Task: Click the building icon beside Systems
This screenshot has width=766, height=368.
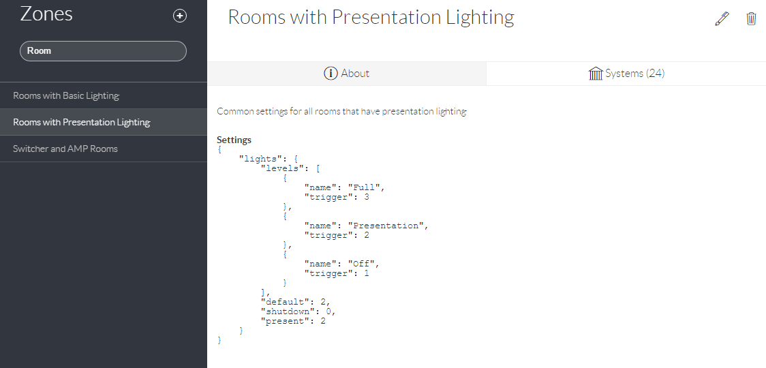Action: click(x=596, y=74)
